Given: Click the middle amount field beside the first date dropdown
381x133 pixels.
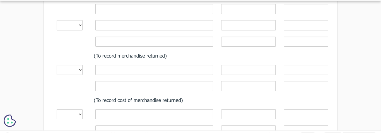Looking at the screenshot, I should pos(248,25).
